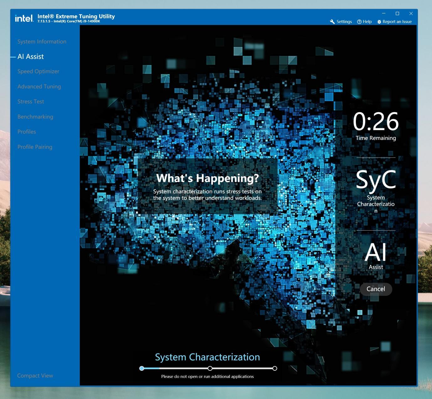Viewport: 432px width, 399px height.
Task: Click the first progress step marker
Action: 142,368
